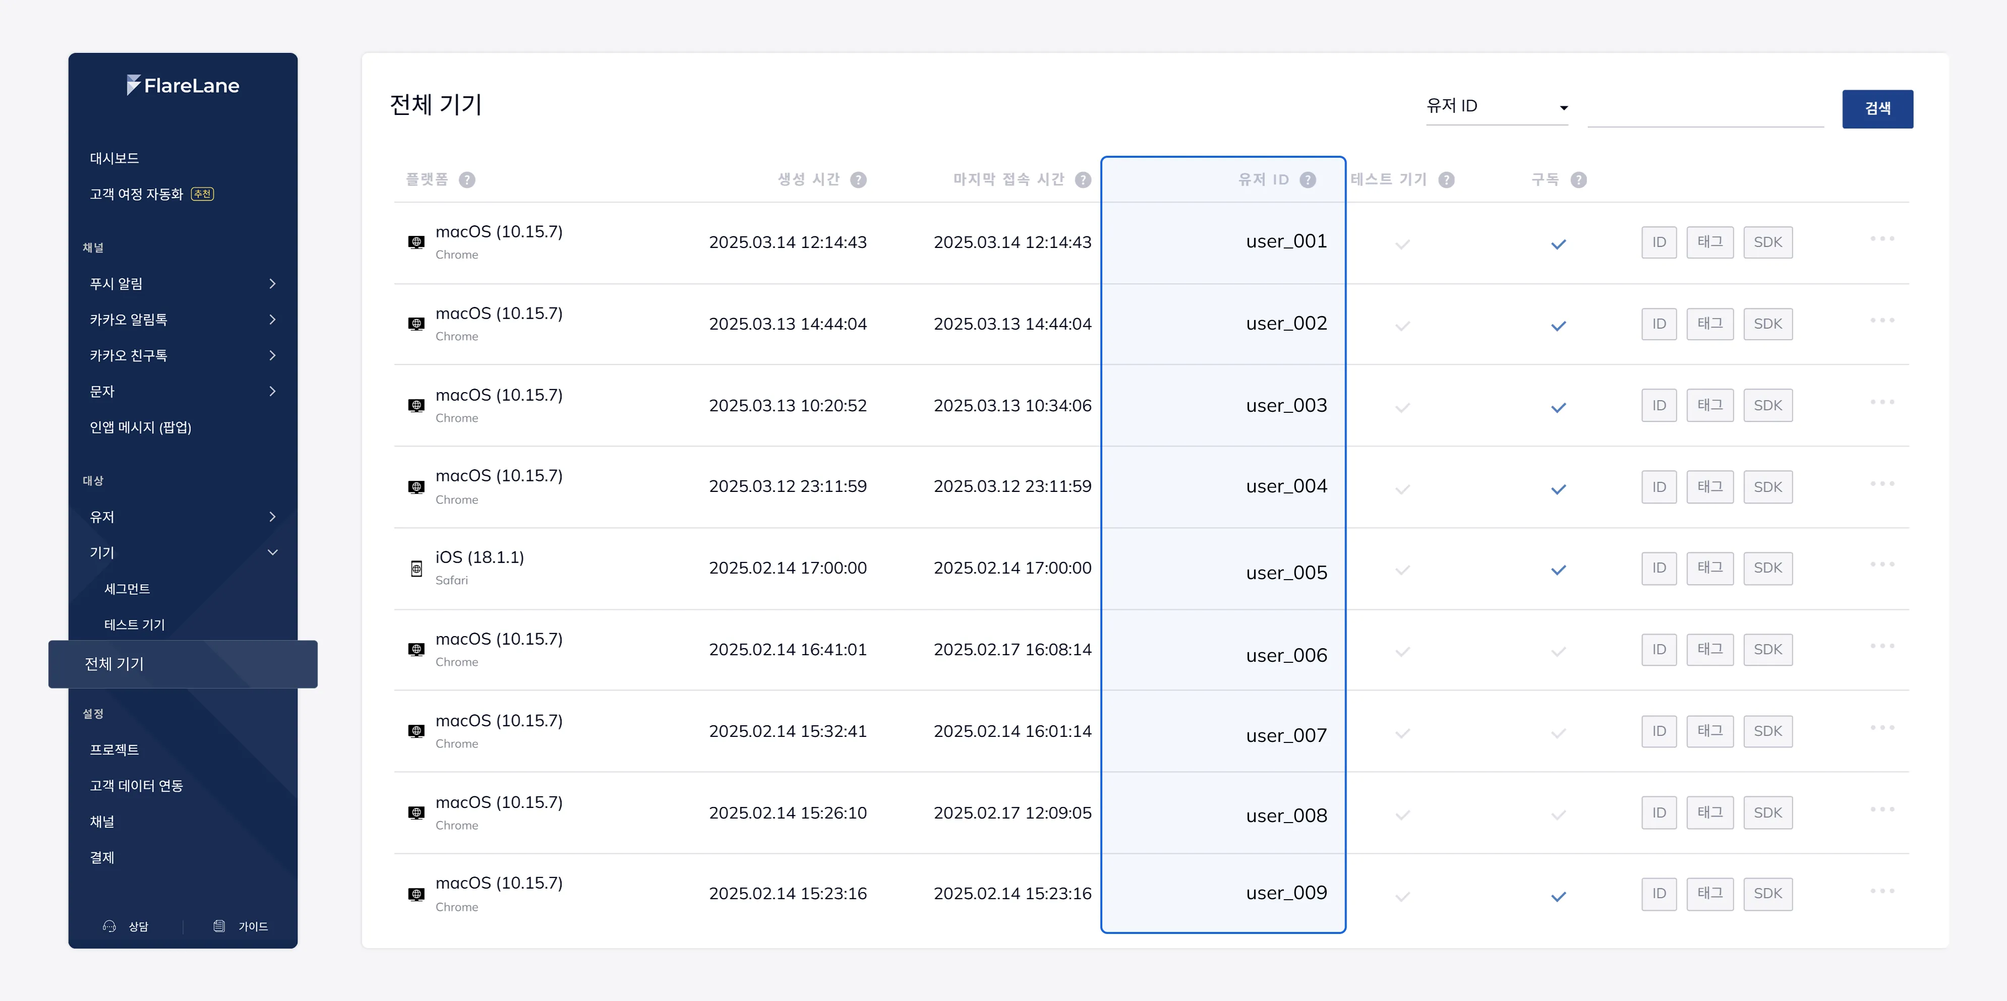Expand the 유저 submenu chevron
Viewport: 2007px width, 1001px height.
pos(273,517)
